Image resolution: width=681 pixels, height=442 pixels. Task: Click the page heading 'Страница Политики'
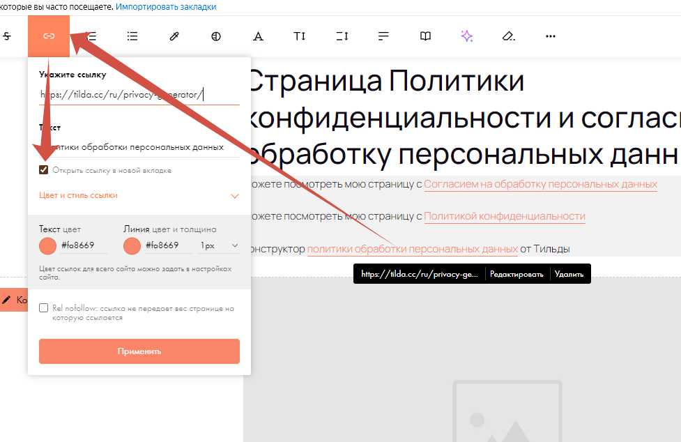[387, 81]
